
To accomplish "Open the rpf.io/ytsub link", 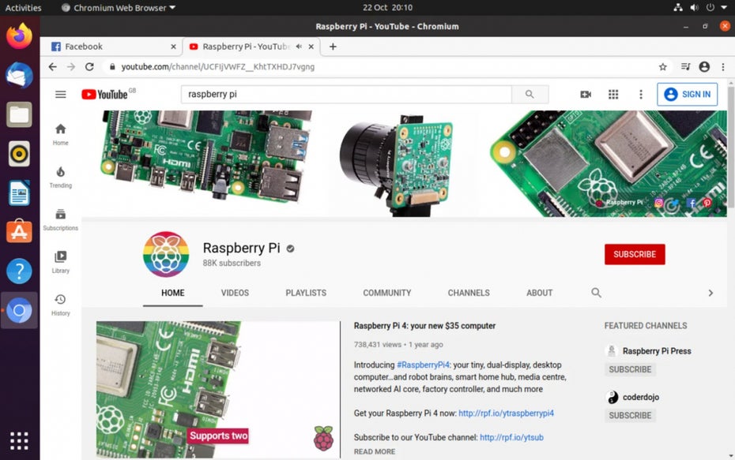I will coord(512,438).
